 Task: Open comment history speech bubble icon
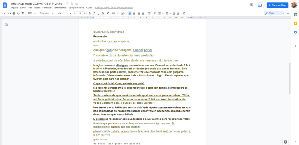pyautogui.click(x=251, y=5)
